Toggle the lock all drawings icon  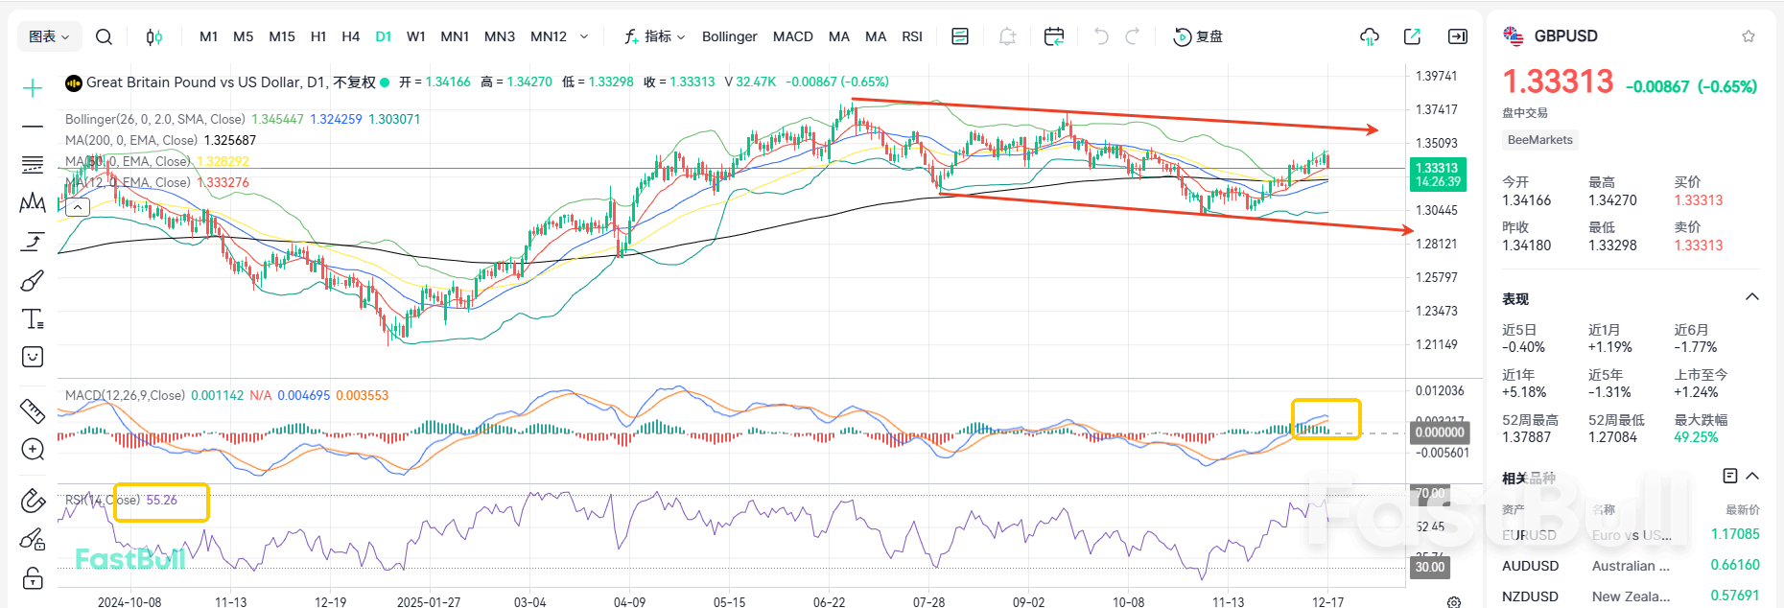(x=33, y=577)
